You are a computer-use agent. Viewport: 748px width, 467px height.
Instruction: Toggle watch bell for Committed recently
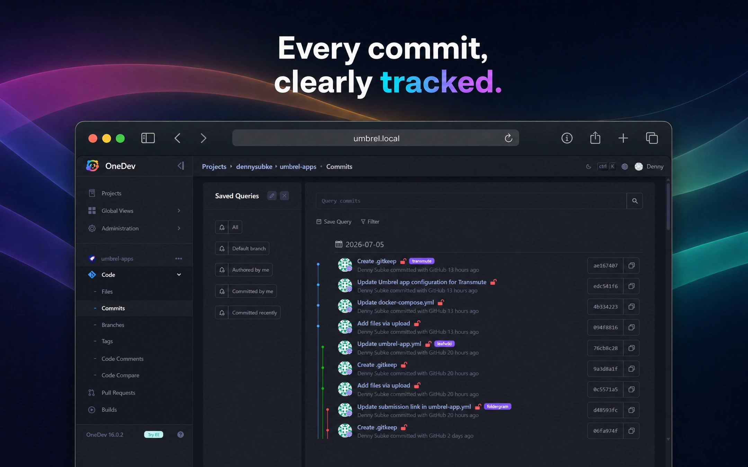pos(222,313)
